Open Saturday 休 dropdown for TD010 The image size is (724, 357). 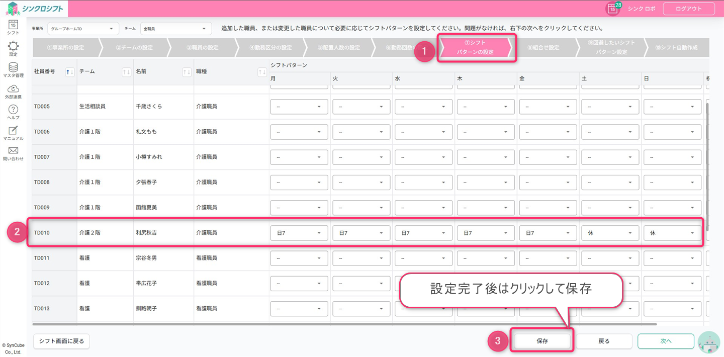610,233
